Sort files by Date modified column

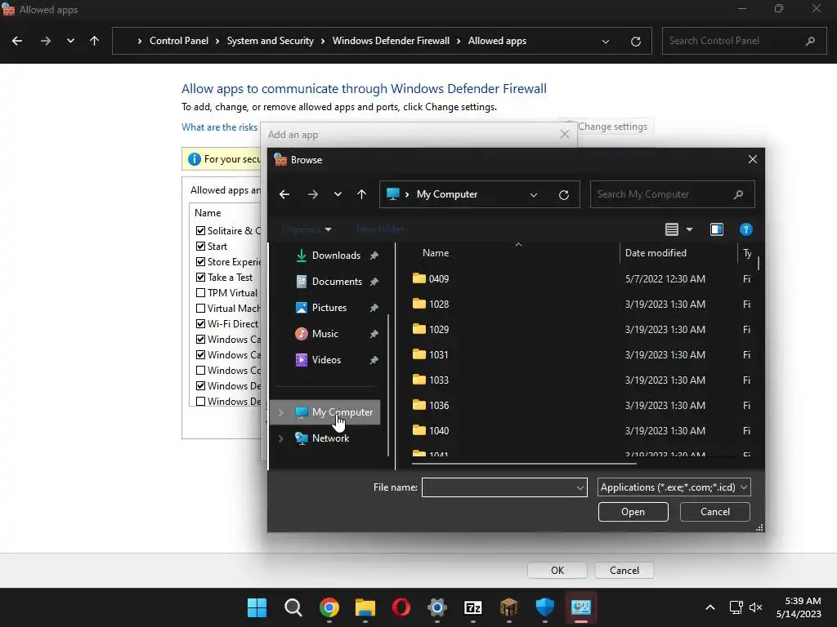pyautogui.click(x=656, y=253)
